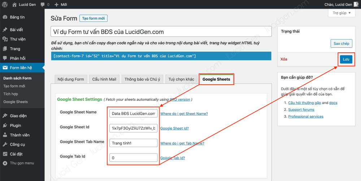Switch to the Cấu hình Mail tab

(x=104, y=79)
